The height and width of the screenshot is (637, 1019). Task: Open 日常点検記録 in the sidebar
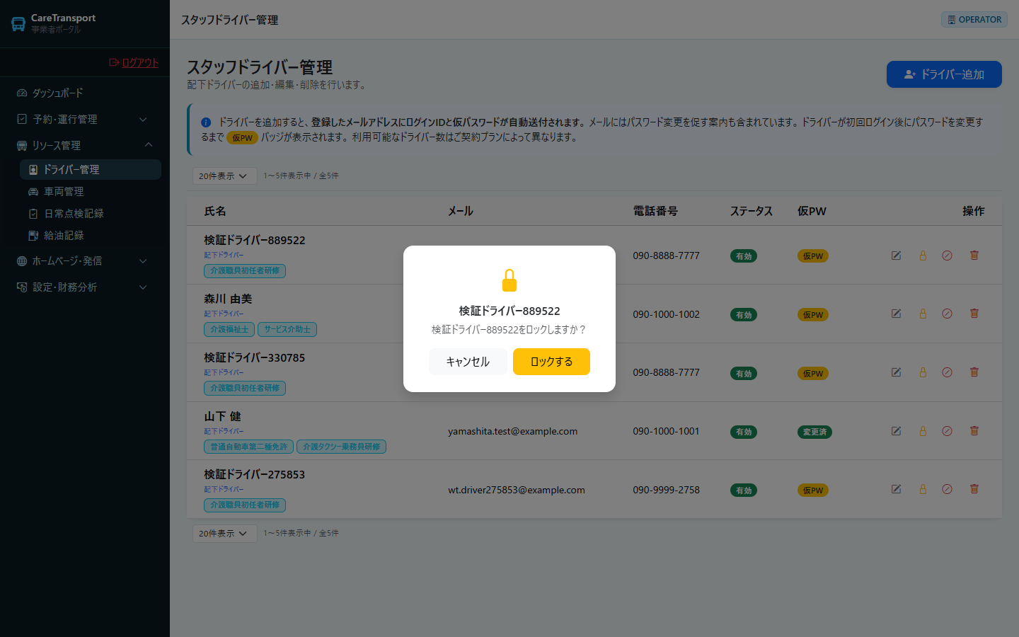pyautogui.click(x=91, y=213)
